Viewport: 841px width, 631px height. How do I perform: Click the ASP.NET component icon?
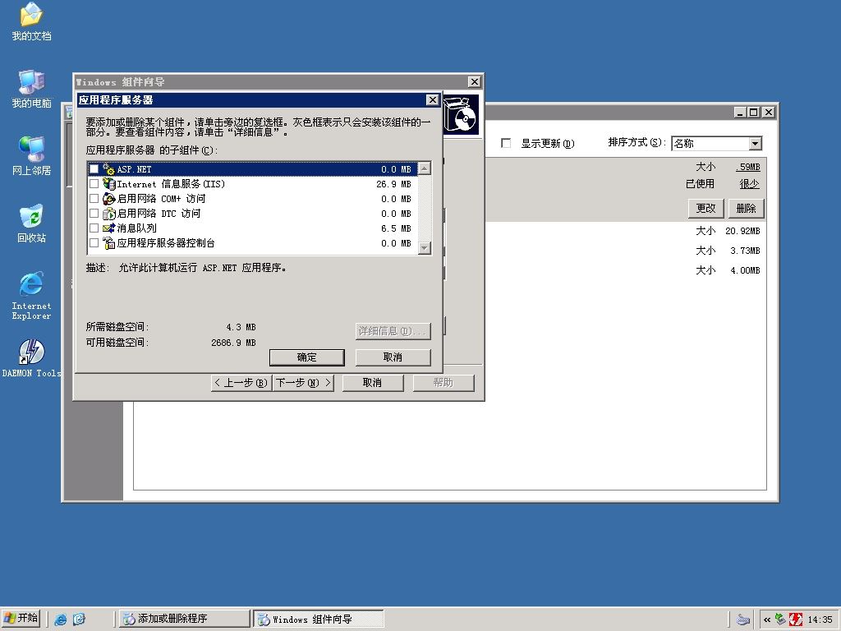click(x=109, y=169)
